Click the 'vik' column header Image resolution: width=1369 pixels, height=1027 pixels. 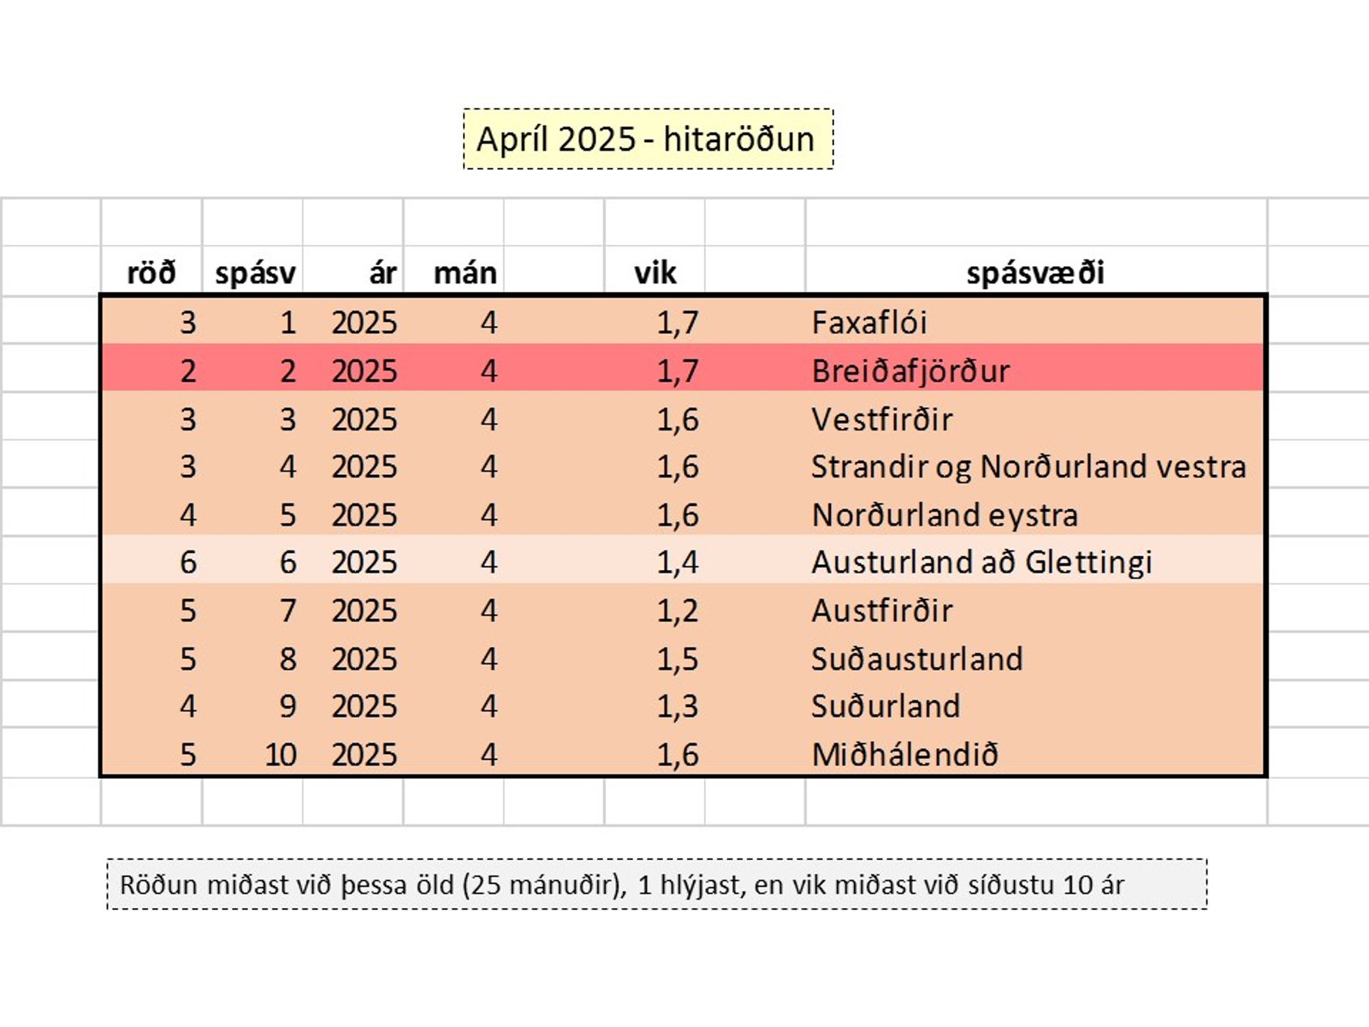[x=655, y=272]
